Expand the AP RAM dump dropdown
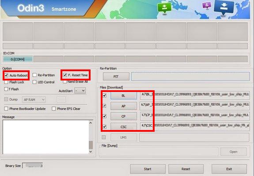 point(34,99)
